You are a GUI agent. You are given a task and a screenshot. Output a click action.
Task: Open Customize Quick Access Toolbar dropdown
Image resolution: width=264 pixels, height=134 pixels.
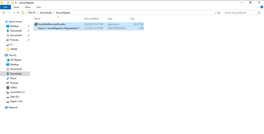pos(16,3)
